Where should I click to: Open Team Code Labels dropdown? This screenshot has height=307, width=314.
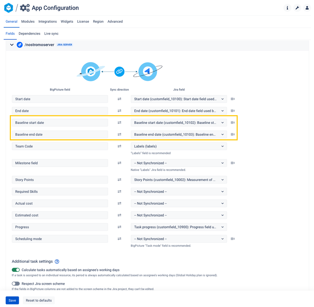[179, 146]
